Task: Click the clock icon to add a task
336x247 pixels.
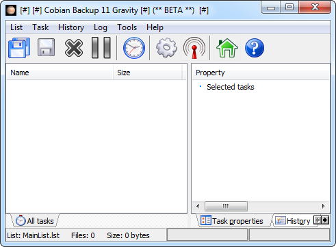Action: click(x=134, y=48)
